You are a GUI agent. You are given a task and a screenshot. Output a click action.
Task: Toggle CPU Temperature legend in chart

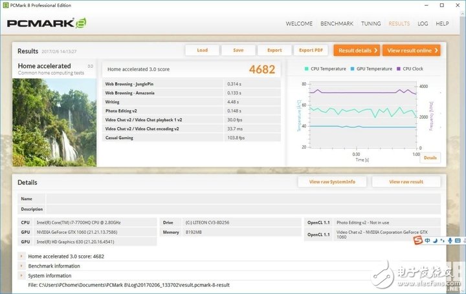tap(327, 68)
